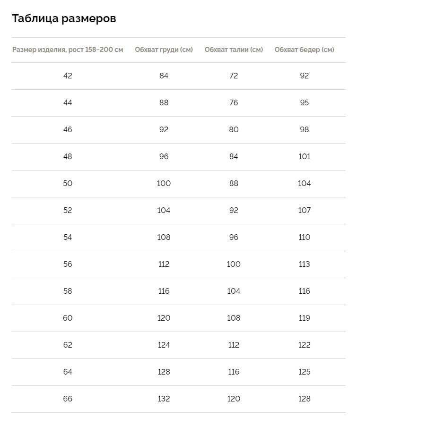This screenshot has width=426, height=426.
Task: Click the "Обхват талии (см)" column header
Action: click(x=234, y=50)
